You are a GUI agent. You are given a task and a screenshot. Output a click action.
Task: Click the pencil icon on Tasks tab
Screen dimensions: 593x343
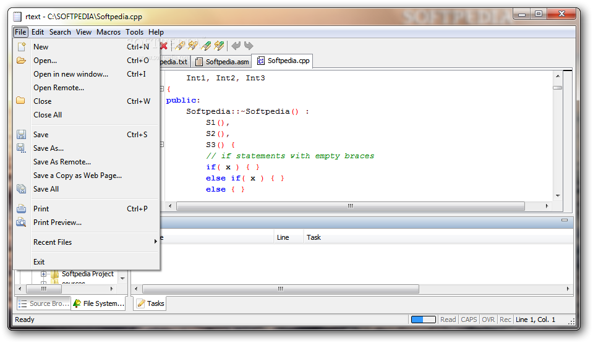(x=141, y=303)
